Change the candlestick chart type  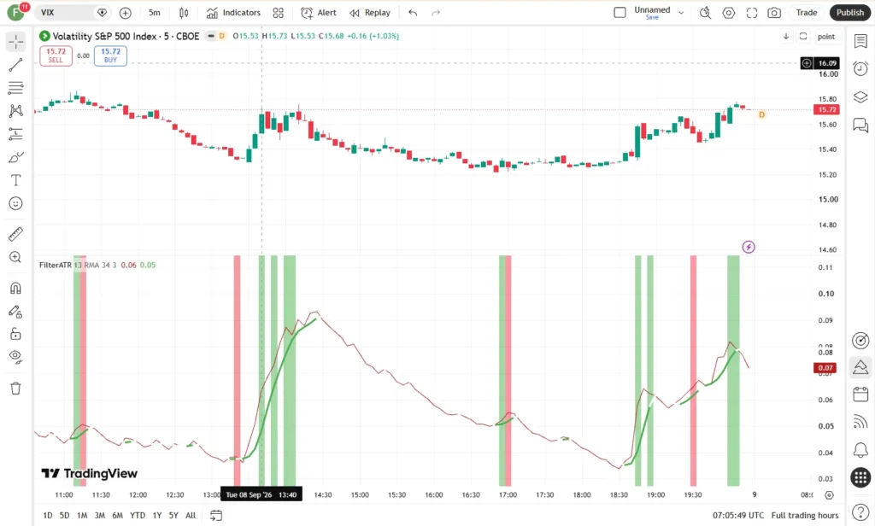[184, 12]
